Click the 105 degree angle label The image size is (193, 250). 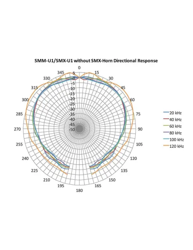[139, 144]
